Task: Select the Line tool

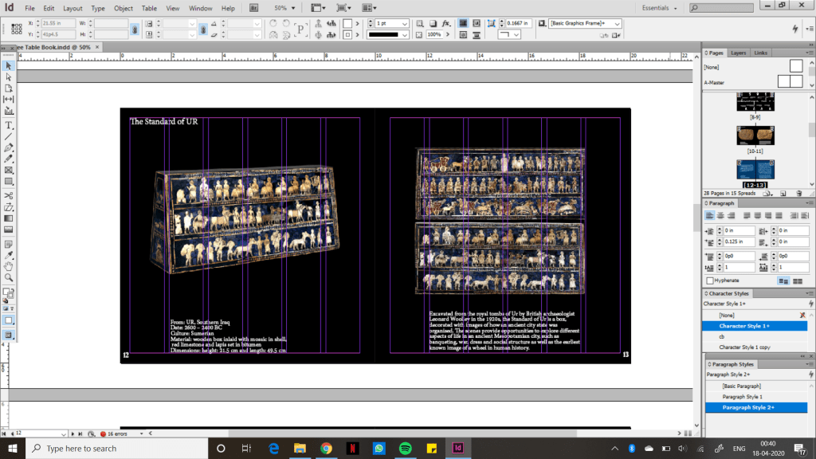Action: (x=9, y=137)
